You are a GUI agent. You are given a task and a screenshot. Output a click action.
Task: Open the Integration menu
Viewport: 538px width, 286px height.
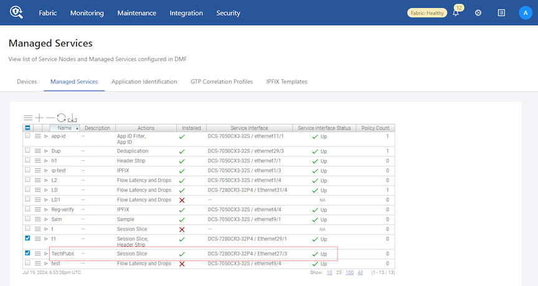(186, 13)
